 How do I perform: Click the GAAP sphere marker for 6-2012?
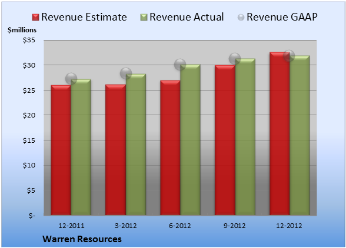point(180,65)
